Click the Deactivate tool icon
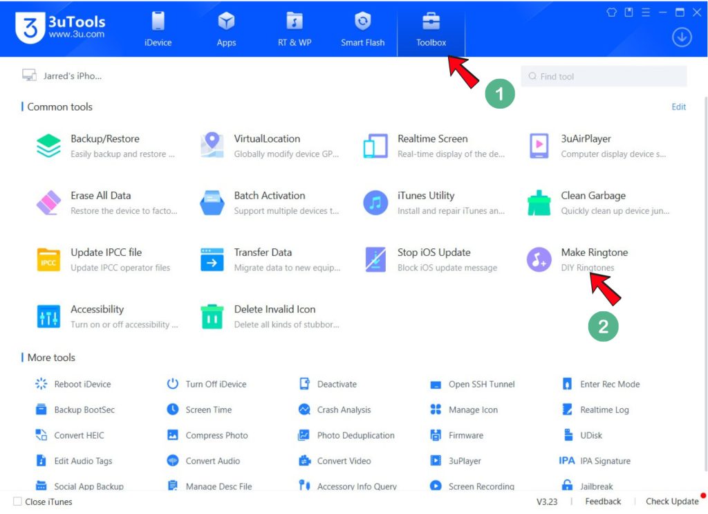 tap(304, 384)
